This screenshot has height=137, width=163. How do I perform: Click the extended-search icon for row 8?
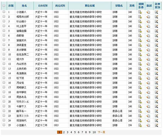pos(156,45)
